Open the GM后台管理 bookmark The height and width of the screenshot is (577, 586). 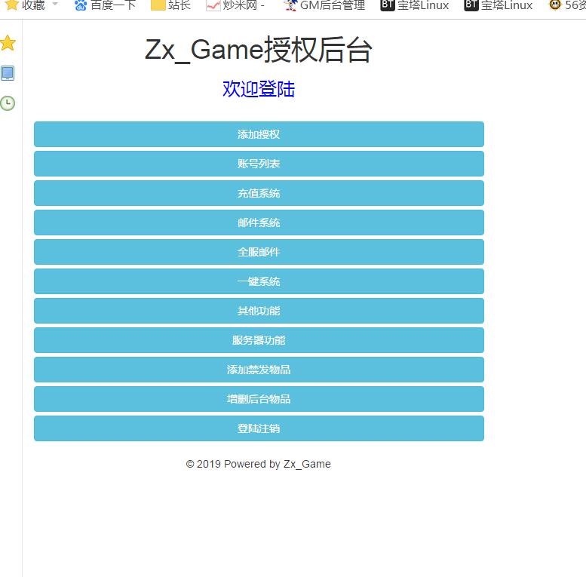click(x=324, y=5)
